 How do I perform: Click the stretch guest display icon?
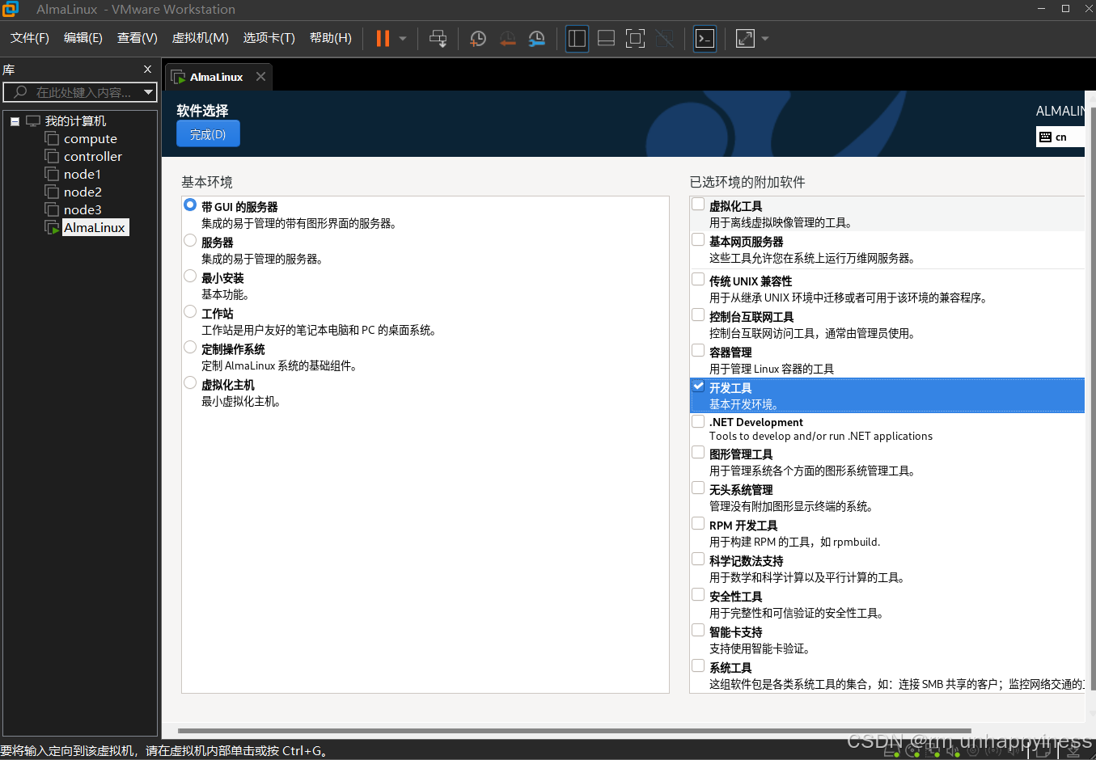tap(745, 38)
